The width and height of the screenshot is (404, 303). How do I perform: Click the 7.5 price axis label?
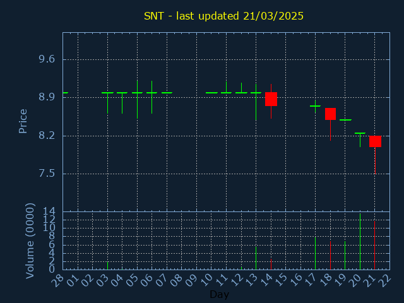47,174
